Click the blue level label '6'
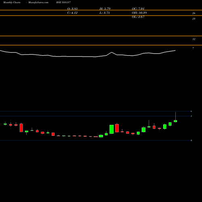Viewport: 202px width, 202px height. pyautogui.click(x=191, y=112)
